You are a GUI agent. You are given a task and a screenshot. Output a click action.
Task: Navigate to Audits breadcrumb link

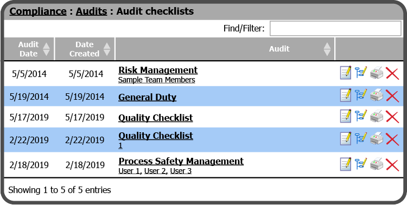pos(91,11)
